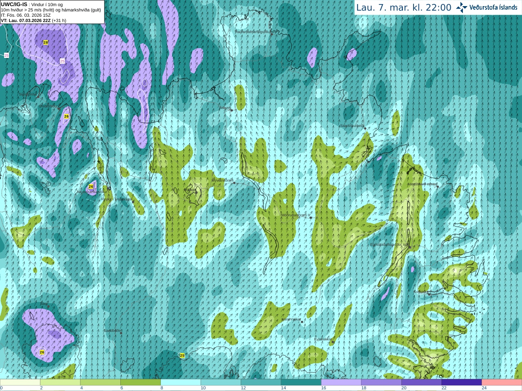Click the legend scale number 8
Image resolution: width=522 pixels, height=391 pixels.
(x=162, y=388)
